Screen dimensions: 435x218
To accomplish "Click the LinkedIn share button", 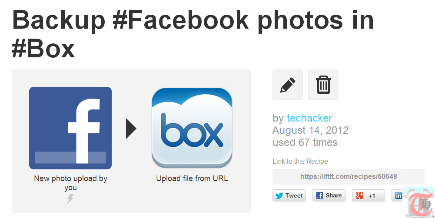I will pyautogui.click(x=397, y=195).
